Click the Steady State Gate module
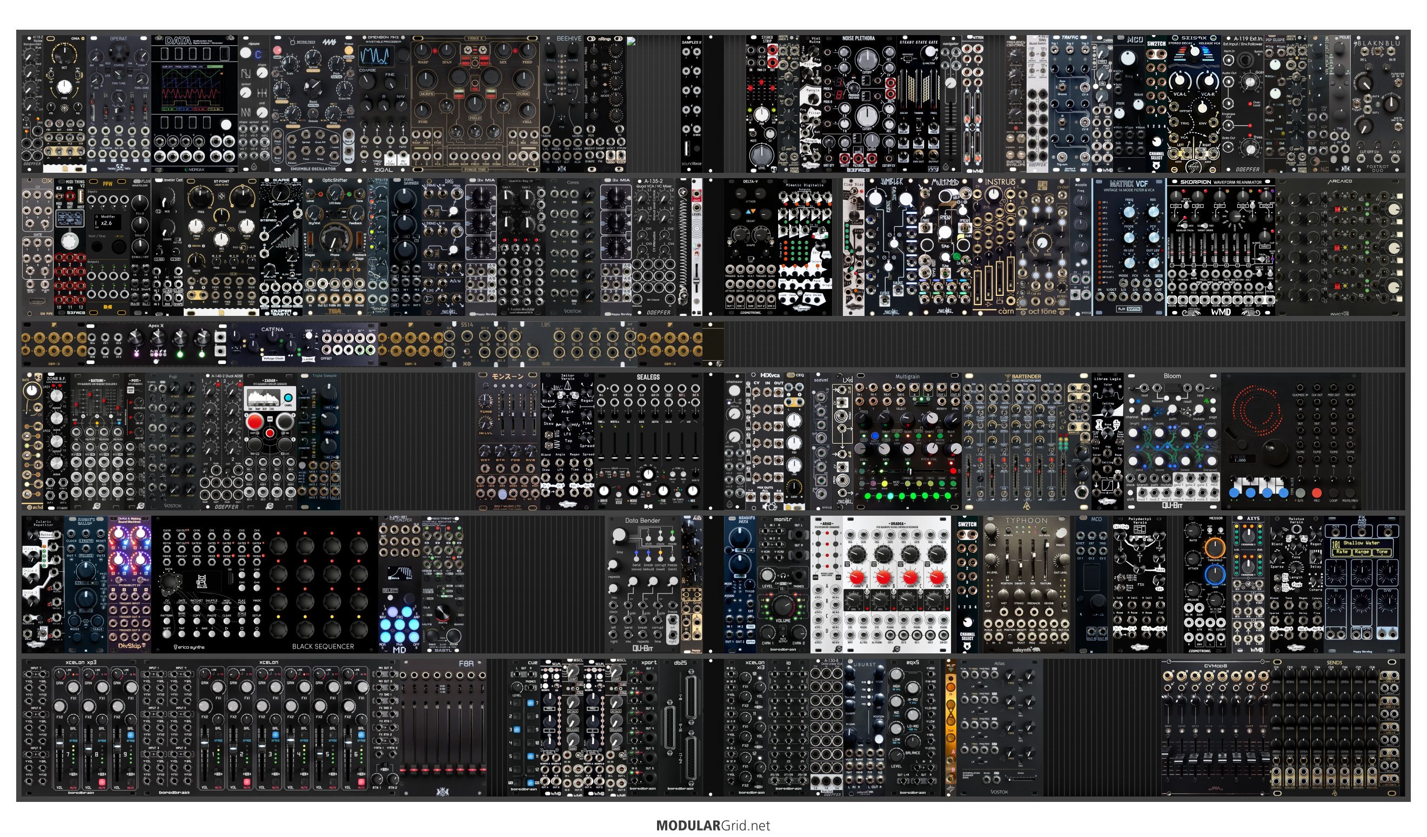This screenshot has height=837, width=1427. 919,104
